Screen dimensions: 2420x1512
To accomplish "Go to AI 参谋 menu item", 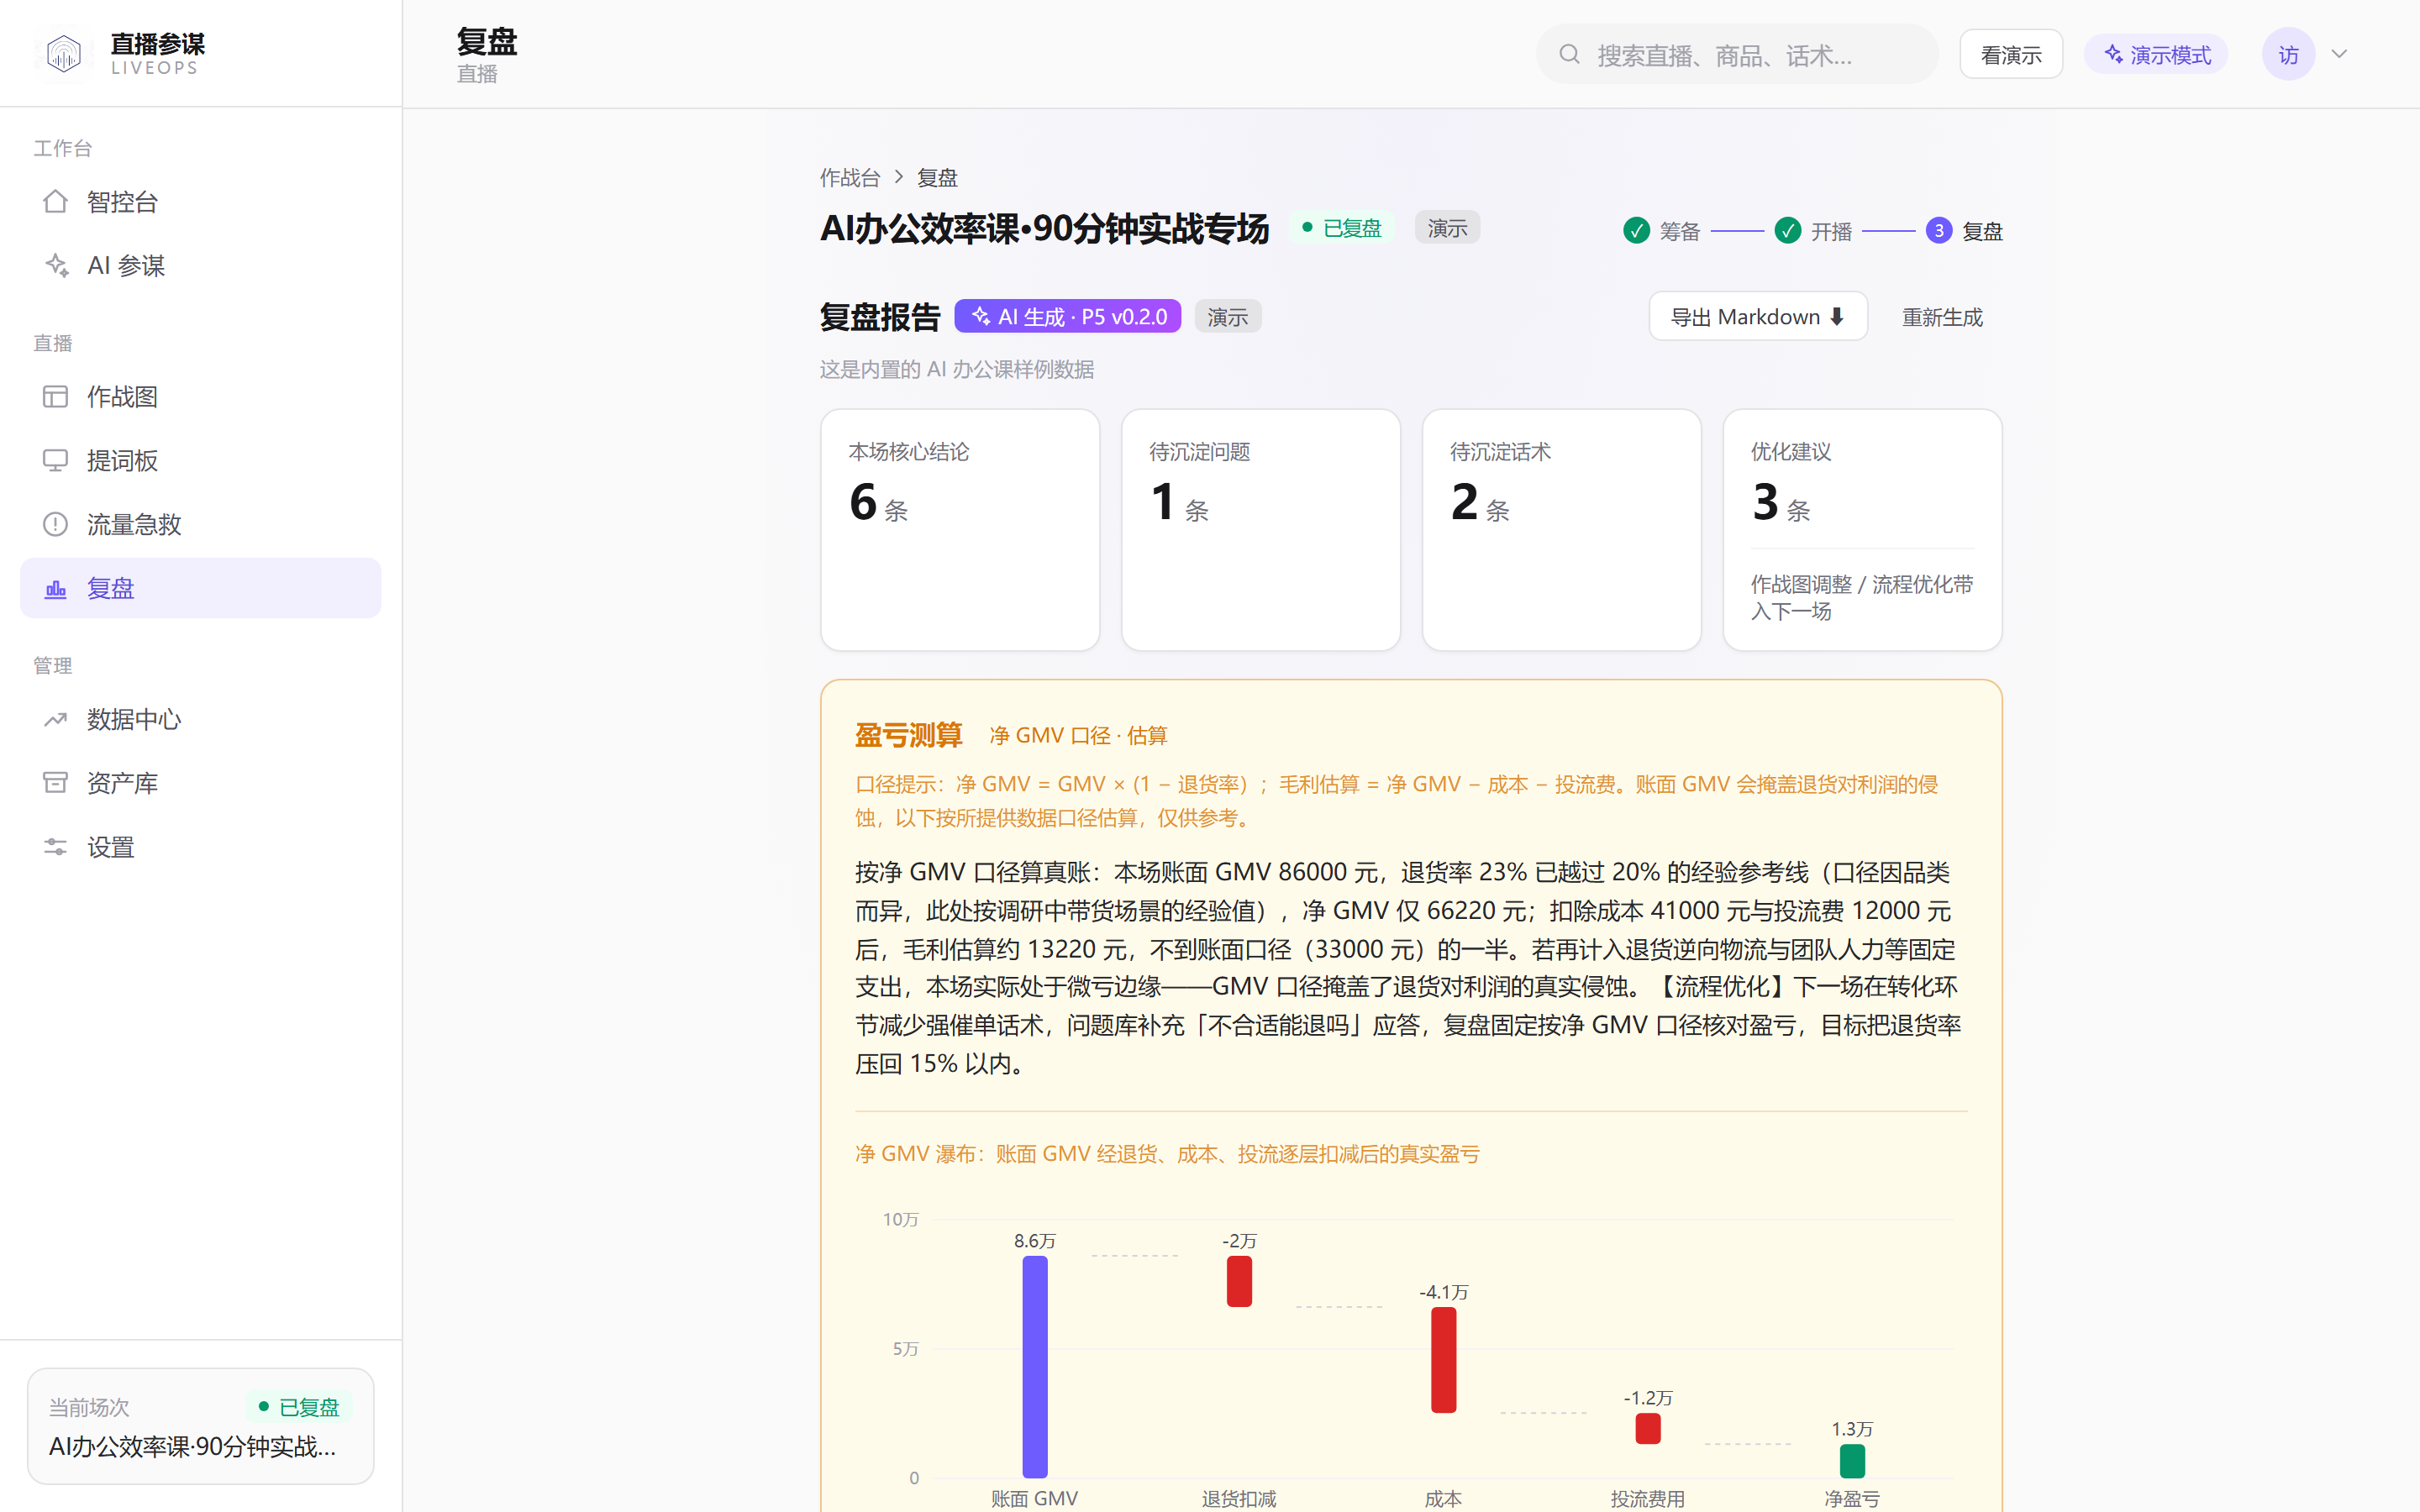I will 201,266.
